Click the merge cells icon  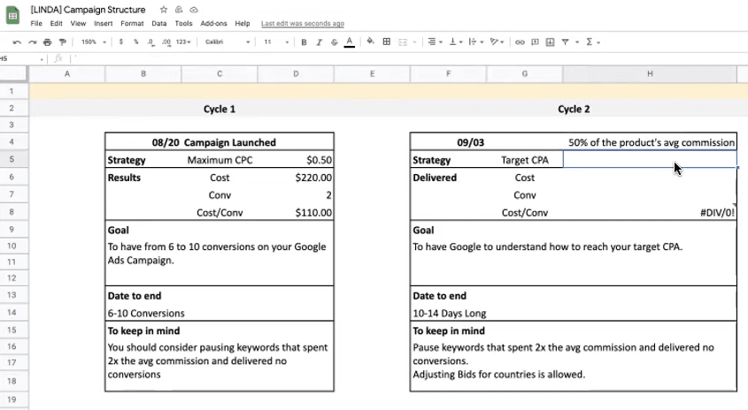pyautogui.click(x=403, y=42)
